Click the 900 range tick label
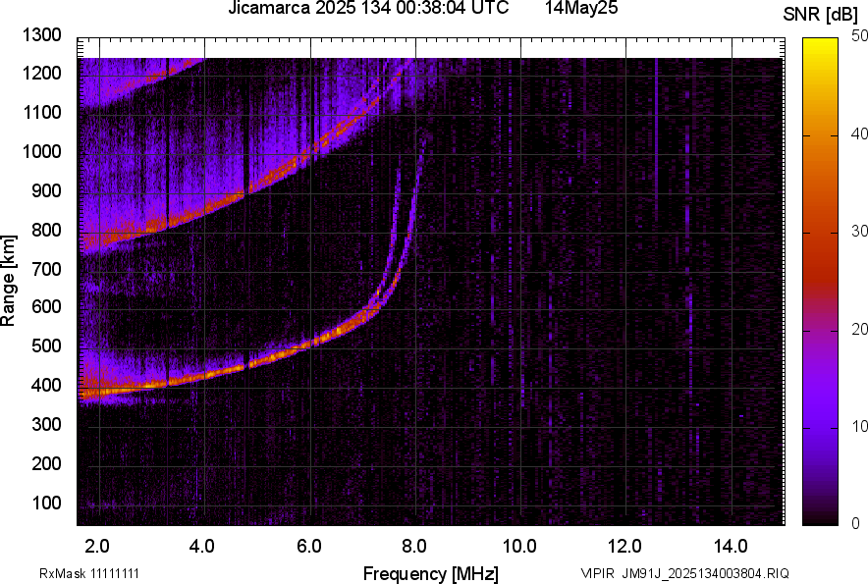868x584 pixels. tap(47, 190)
